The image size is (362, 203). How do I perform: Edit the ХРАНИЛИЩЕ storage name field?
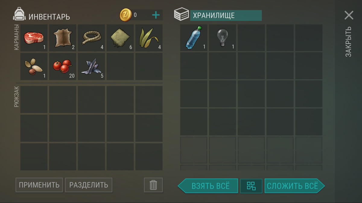226,15
